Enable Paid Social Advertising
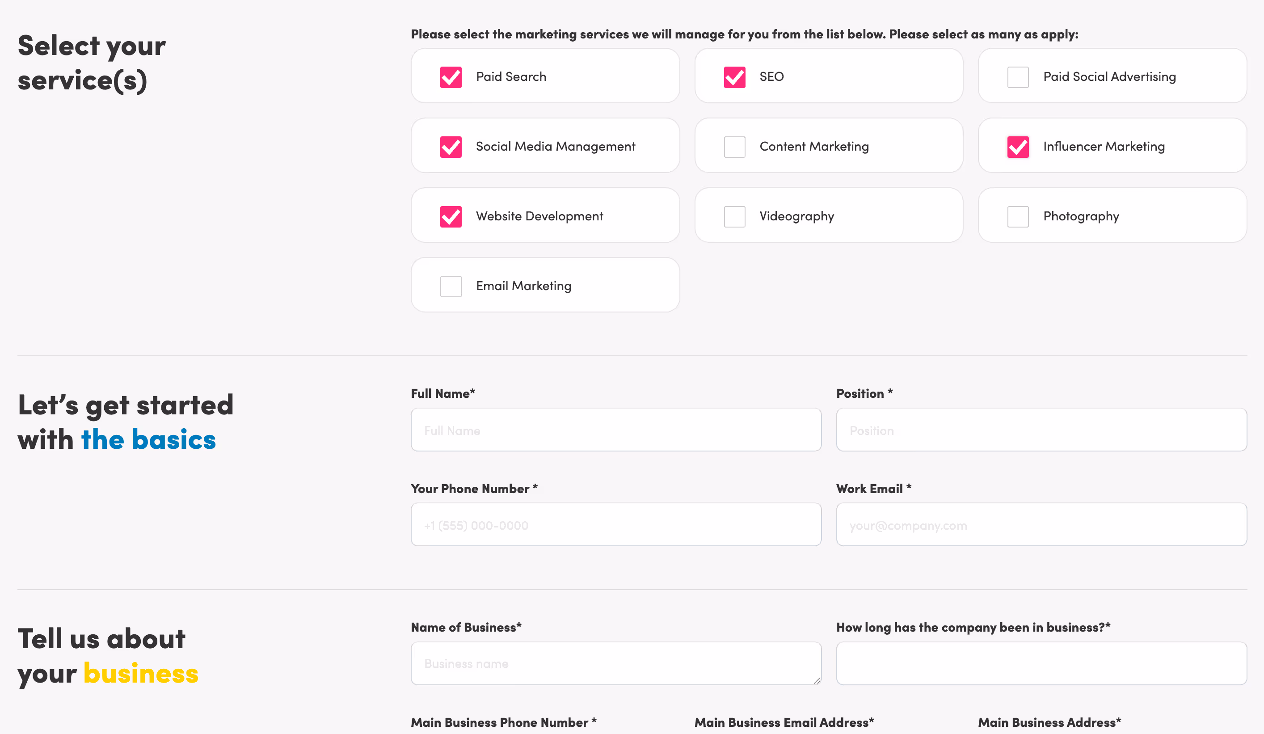This screenshot has width=1264, height=734. pos(1018,77)
